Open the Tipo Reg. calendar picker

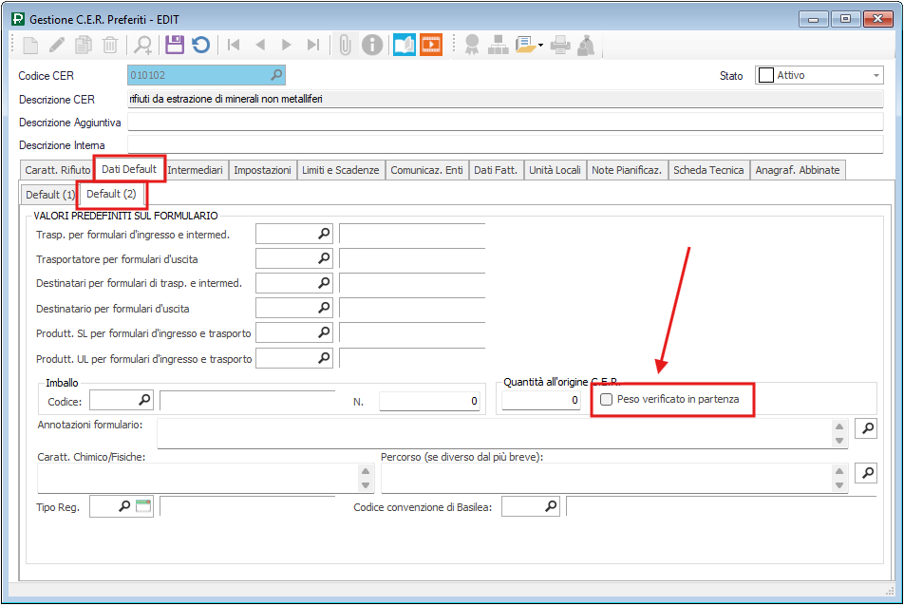tap(143, 507)
